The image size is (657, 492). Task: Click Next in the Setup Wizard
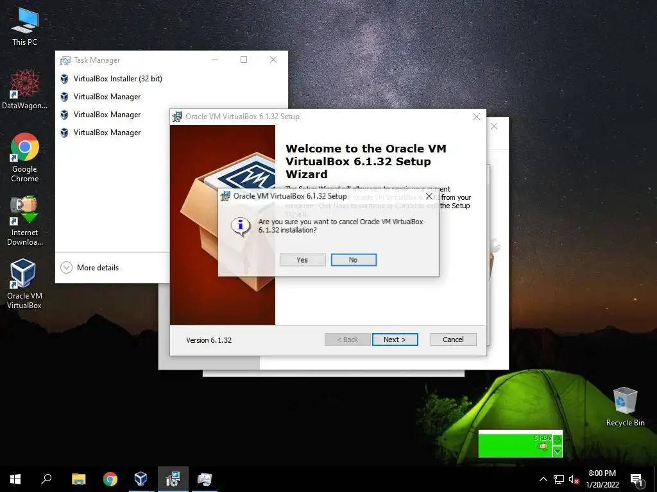(395, 340)
